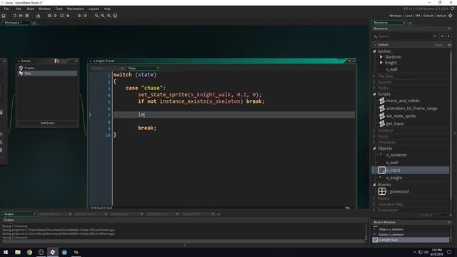Screen dimensions: 457x257
Task: Create a new project from toolbar
Action: click(x=14, y=16)
